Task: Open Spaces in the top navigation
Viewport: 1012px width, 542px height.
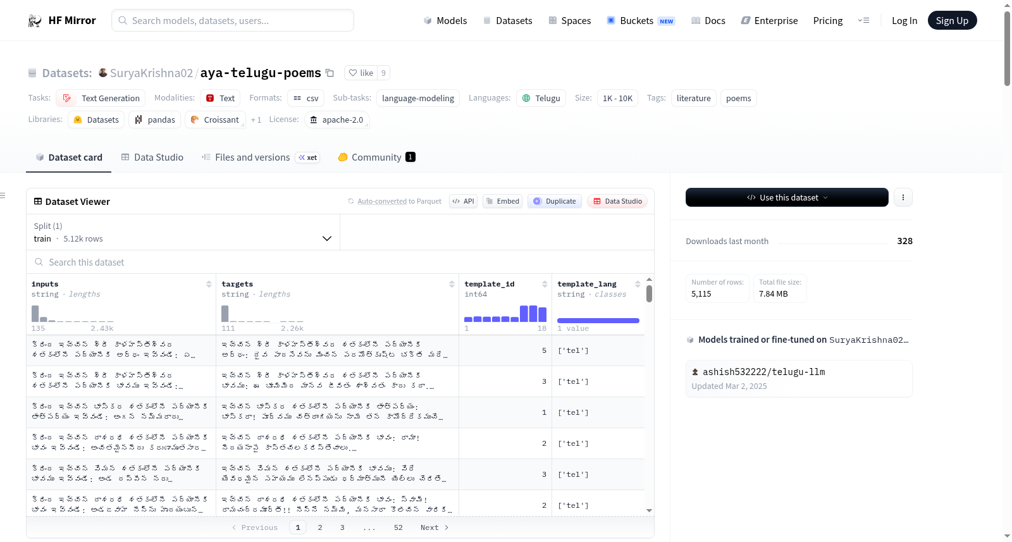Action: pos(569,21)
